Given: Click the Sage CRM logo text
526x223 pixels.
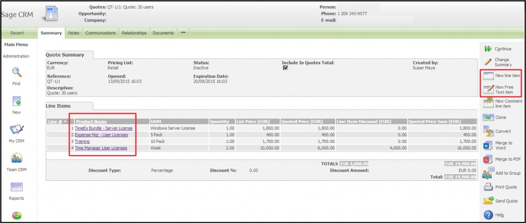Looking at the screenshot, I should coord(17,15).
